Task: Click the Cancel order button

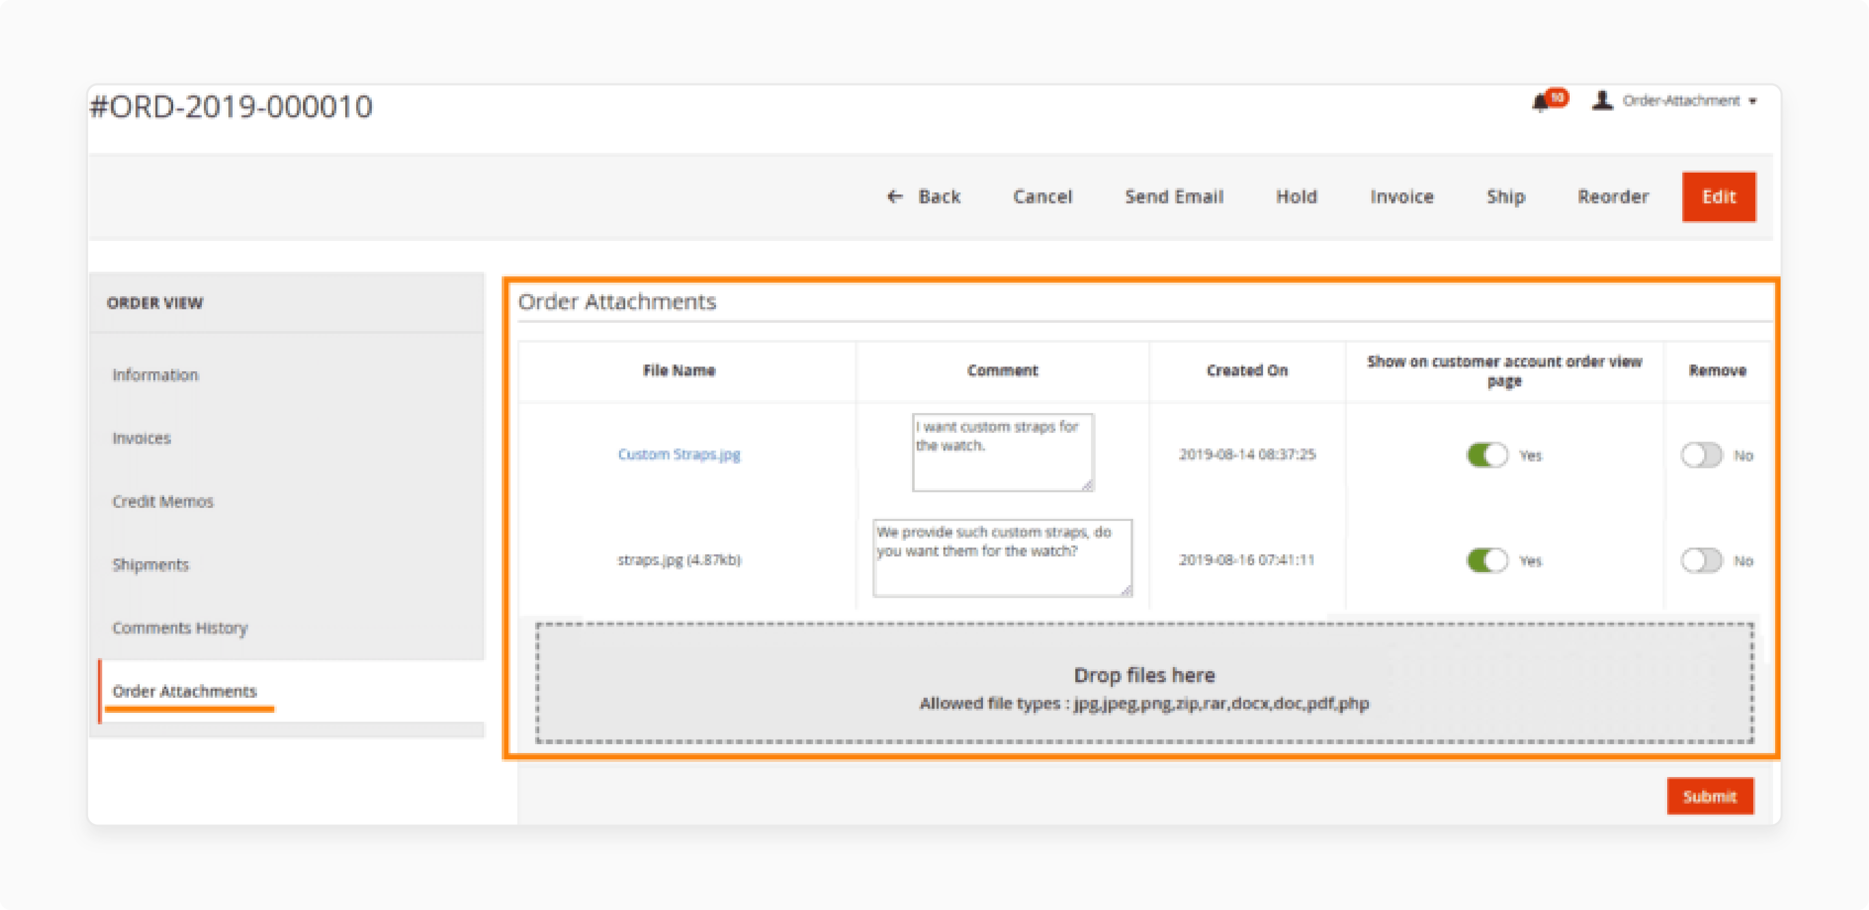Action: click(x=1042, y=197)
